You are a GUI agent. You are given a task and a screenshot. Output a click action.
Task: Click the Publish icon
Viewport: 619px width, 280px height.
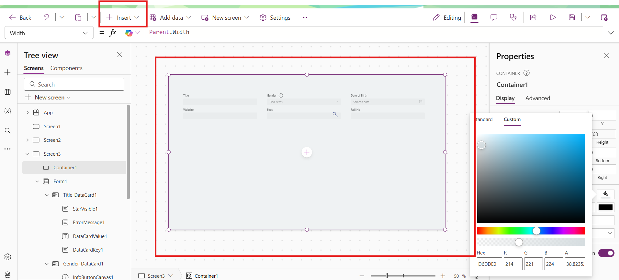pyautogui.click(x=604, y=17)
